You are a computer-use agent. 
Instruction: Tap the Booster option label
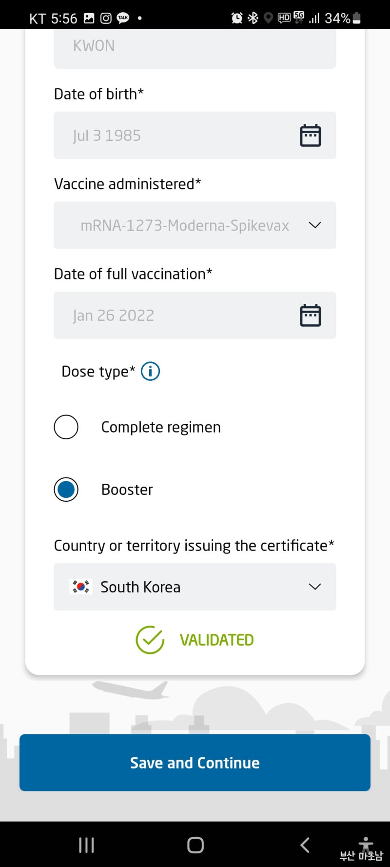coord(127,489)
